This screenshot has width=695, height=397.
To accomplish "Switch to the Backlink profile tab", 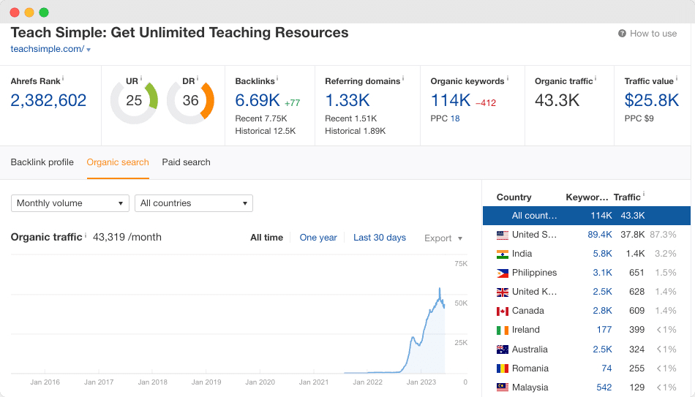I will (42, 162).
